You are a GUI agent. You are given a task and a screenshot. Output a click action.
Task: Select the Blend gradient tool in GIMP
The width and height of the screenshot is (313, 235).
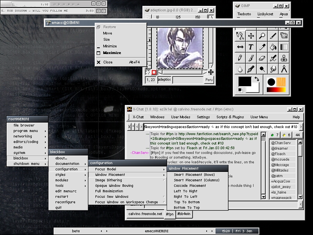pyautogui.click(x=284, y=47)
